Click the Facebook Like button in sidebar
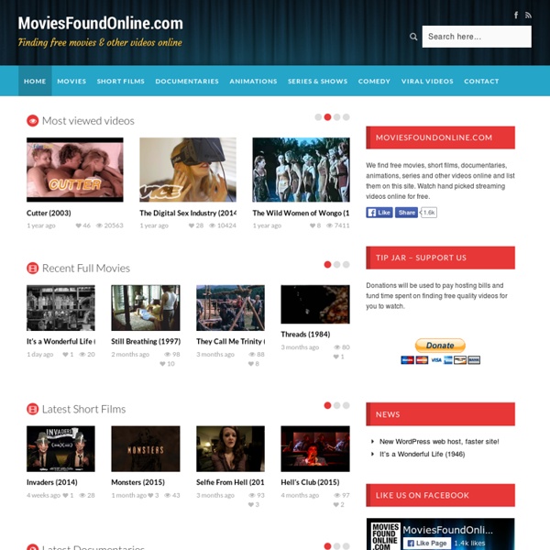Screen dimensions: 550x550 click(x=379, y=213)
